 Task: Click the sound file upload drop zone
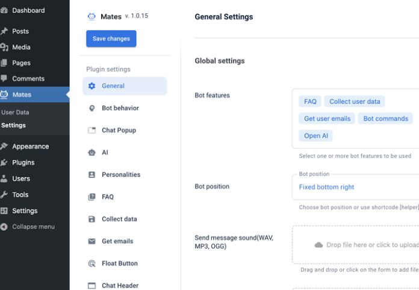(x=355, y=245)
